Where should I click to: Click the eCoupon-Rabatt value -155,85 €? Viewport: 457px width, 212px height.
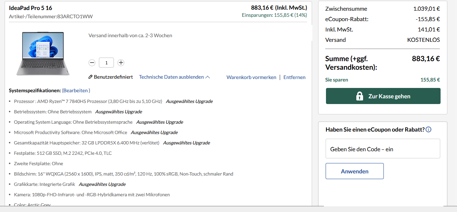pos(428,19)
